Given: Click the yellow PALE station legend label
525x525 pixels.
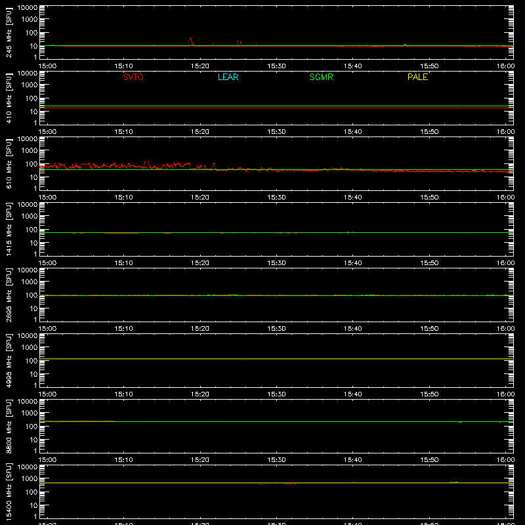Looking at the screenshot, I should pyautogui.click(x=417, y=77).
